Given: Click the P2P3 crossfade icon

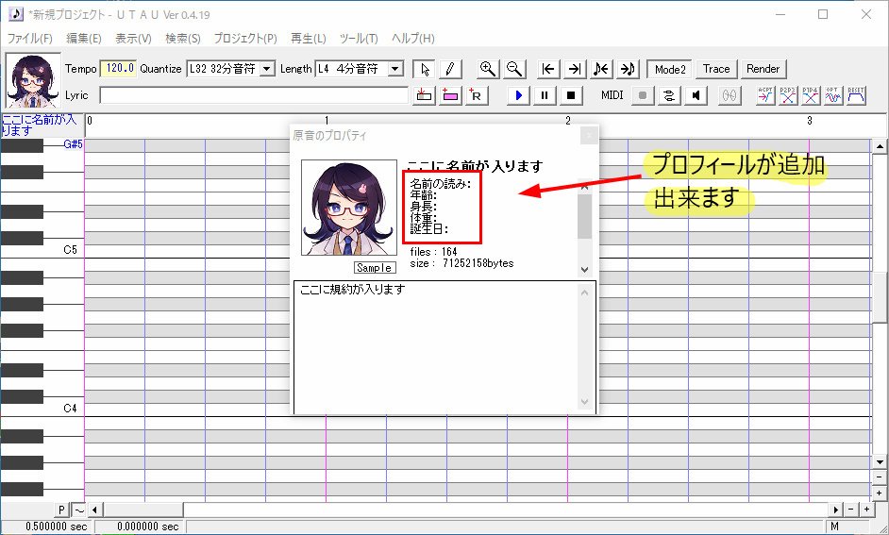Looking at the screenshot, I should [788, 96].
